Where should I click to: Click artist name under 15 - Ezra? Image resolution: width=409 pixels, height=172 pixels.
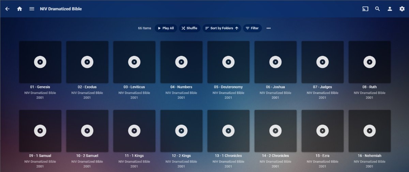tap(322, 161)
